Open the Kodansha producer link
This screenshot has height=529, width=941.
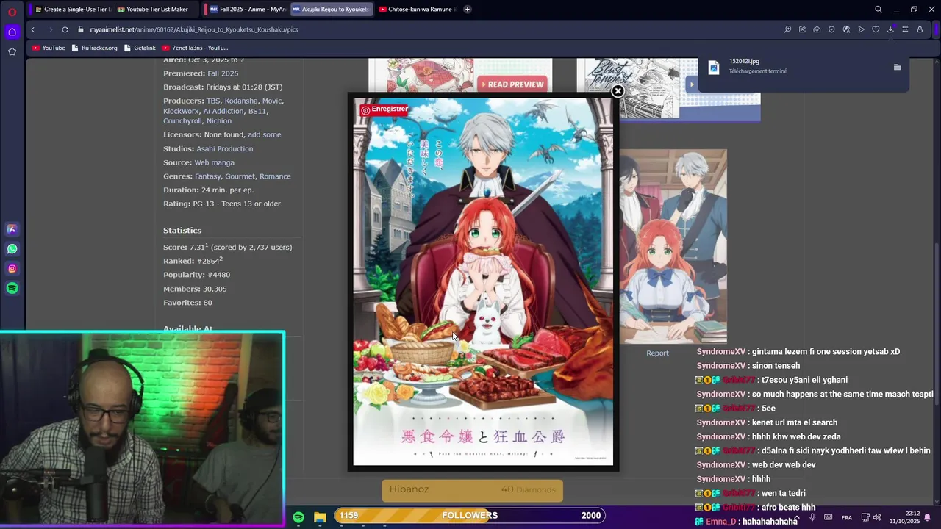241,101
